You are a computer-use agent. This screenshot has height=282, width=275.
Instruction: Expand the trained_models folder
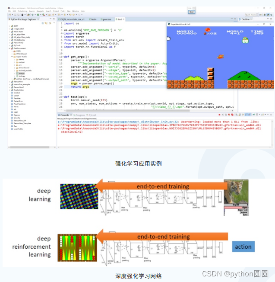(x=15, y=70)
